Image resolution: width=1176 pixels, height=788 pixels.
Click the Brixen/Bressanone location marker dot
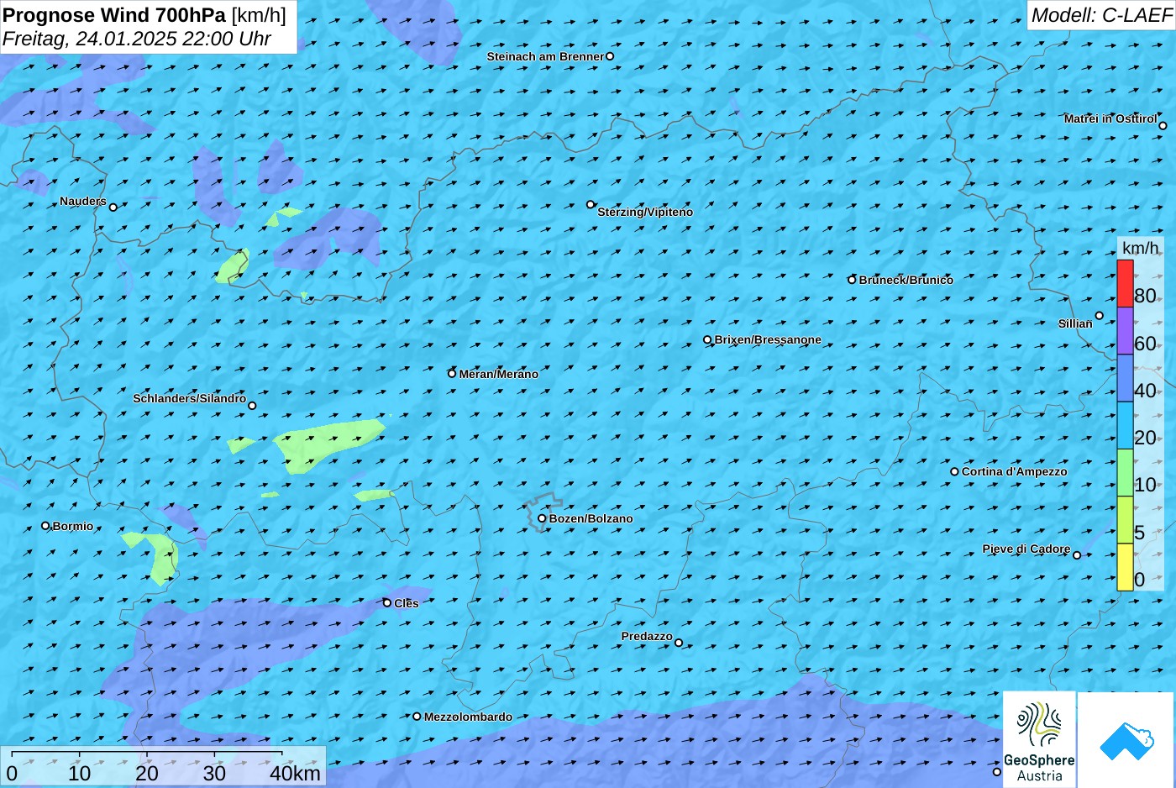[x=707, y=340]
